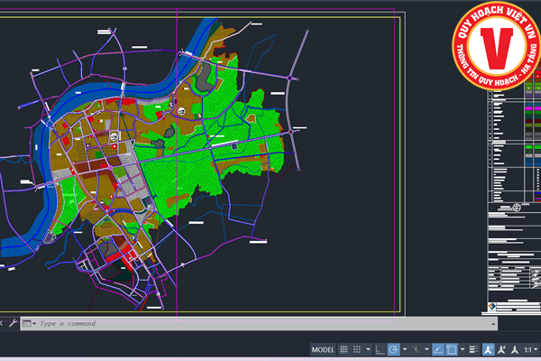The width and height of the screenshot is (541, 361).
Task: Click the Lineweight display icon
Action: click(474, 349)
